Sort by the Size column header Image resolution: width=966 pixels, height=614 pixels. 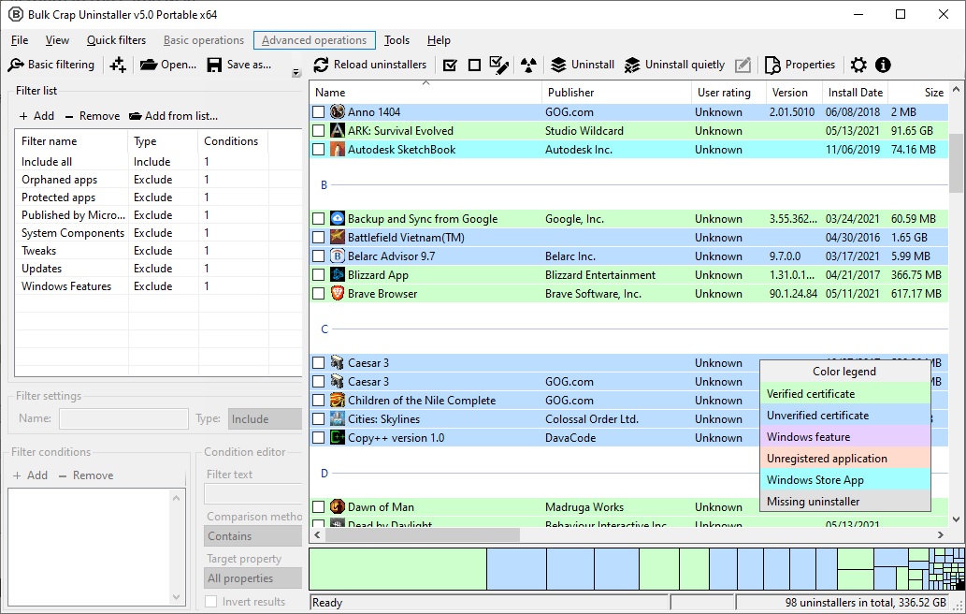(x=918, y=93)
